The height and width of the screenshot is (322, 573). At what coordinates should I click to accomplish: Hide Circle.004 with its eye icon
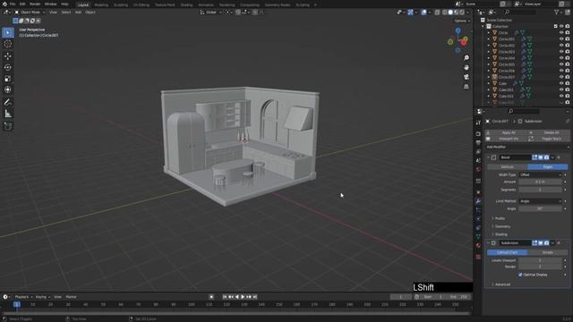(561, 58)
